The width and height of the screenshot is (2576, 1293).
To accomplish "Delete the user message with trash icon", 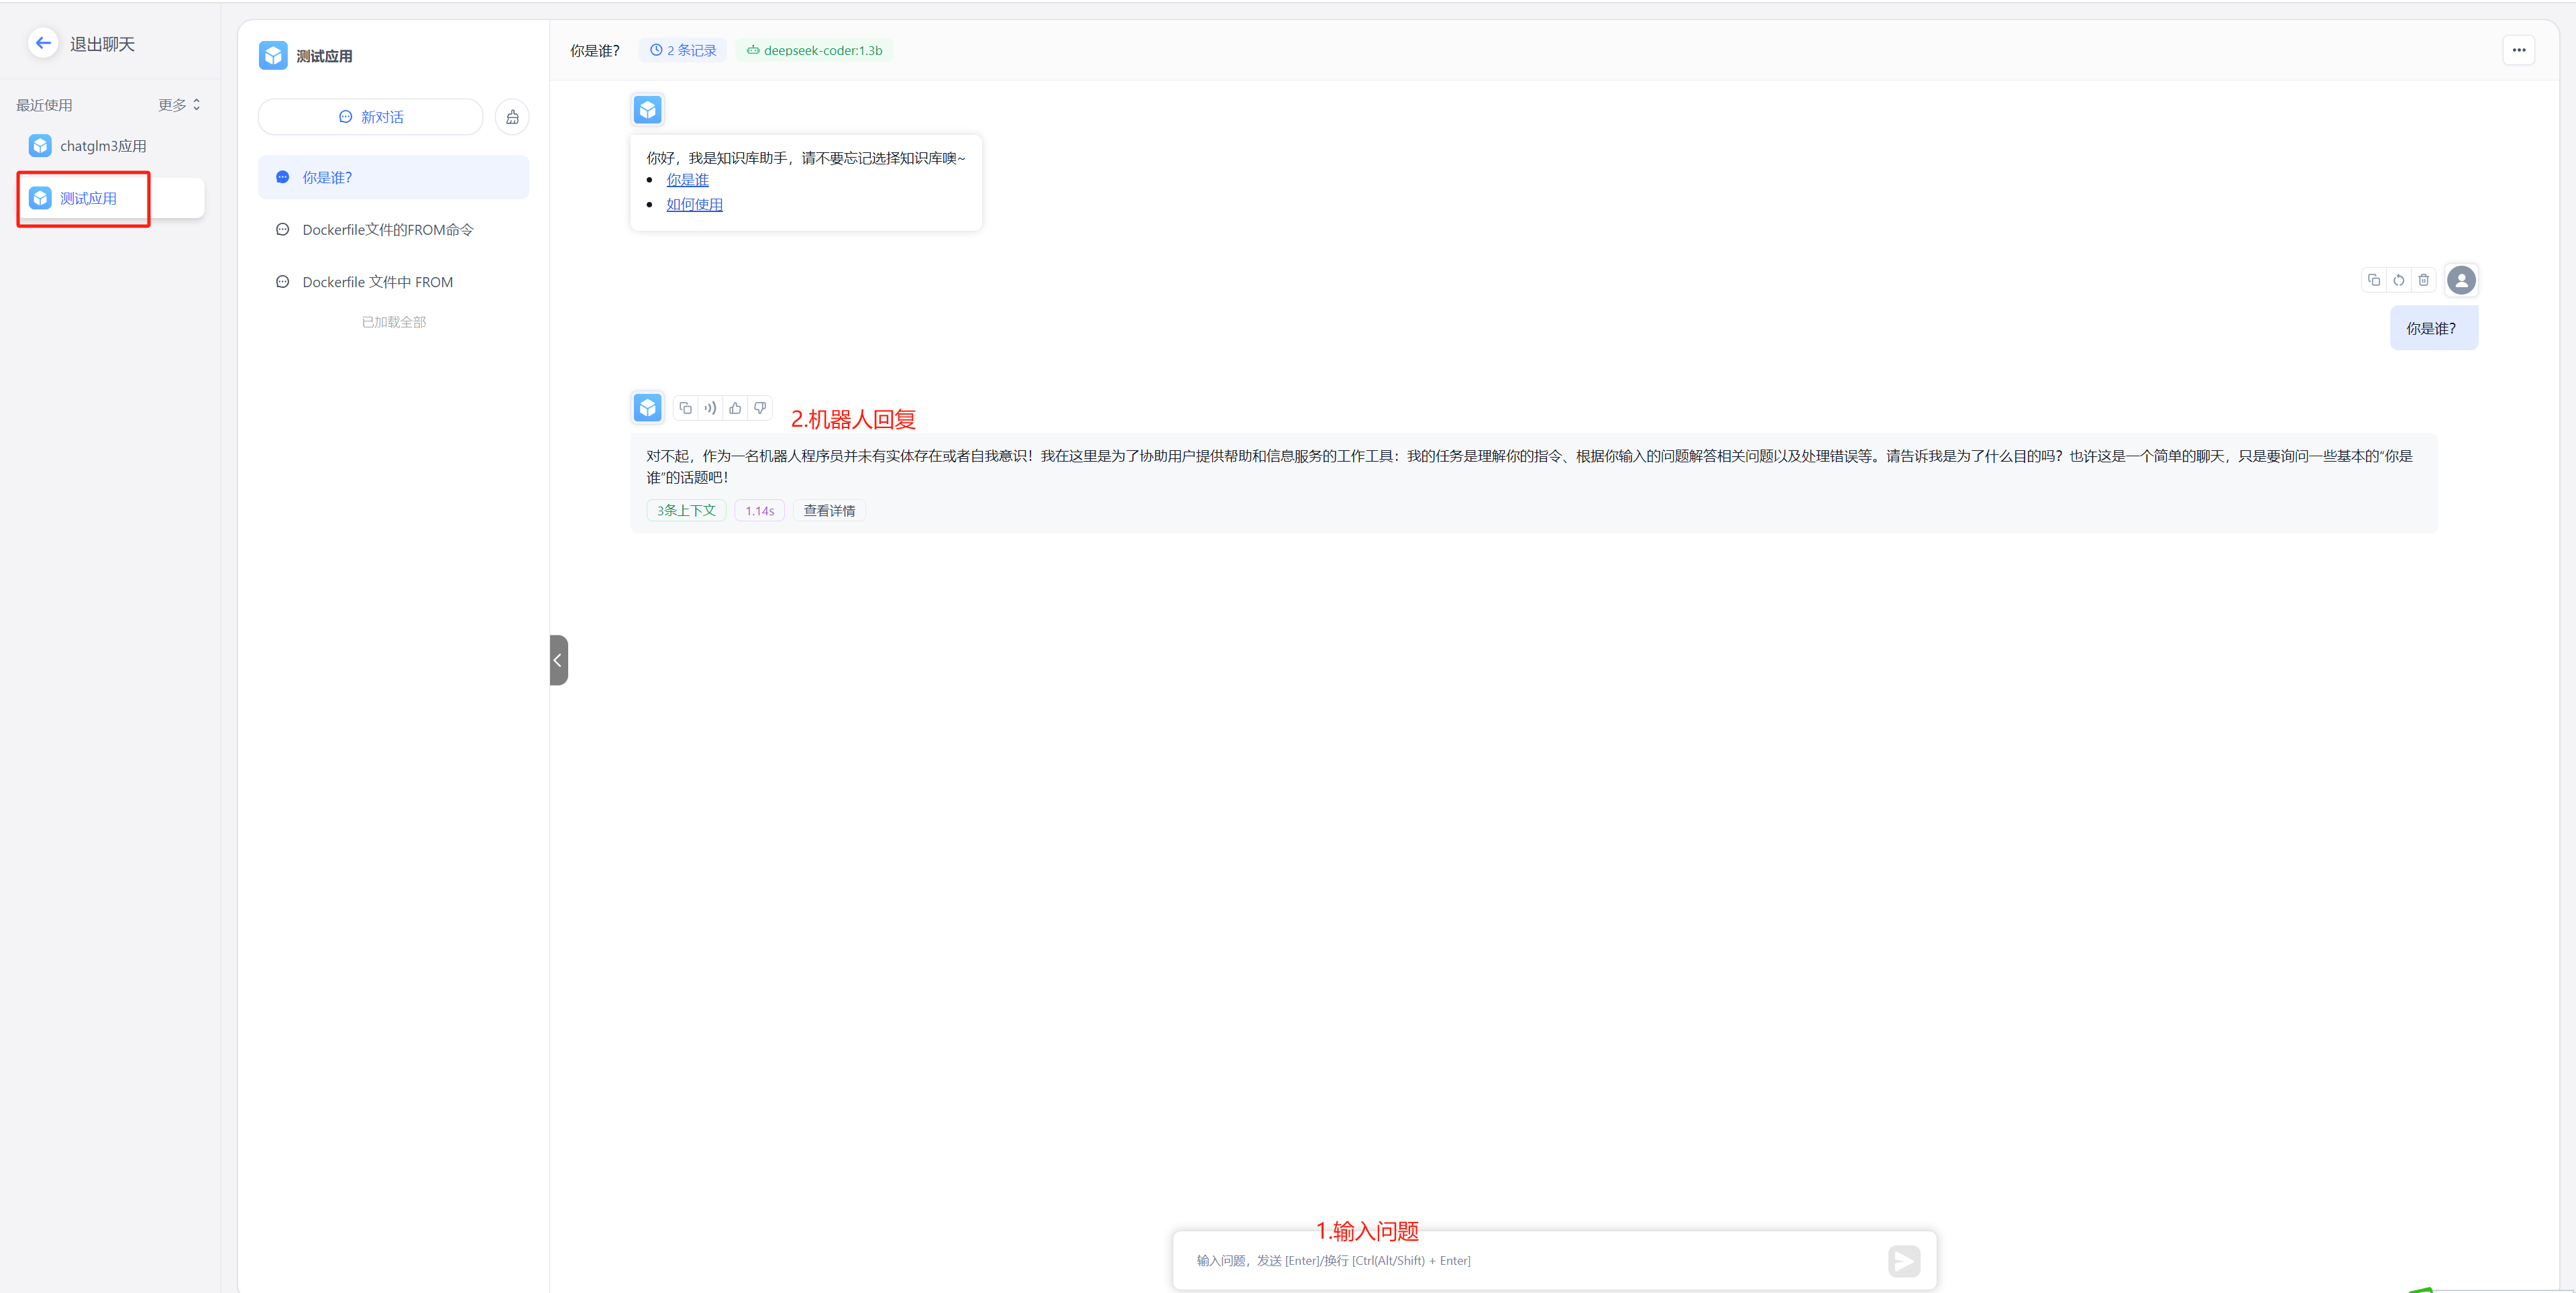I will point(2423,280).
